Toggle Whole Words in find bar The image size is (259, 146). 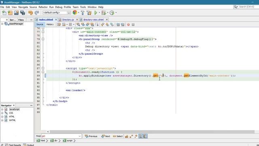131,136
